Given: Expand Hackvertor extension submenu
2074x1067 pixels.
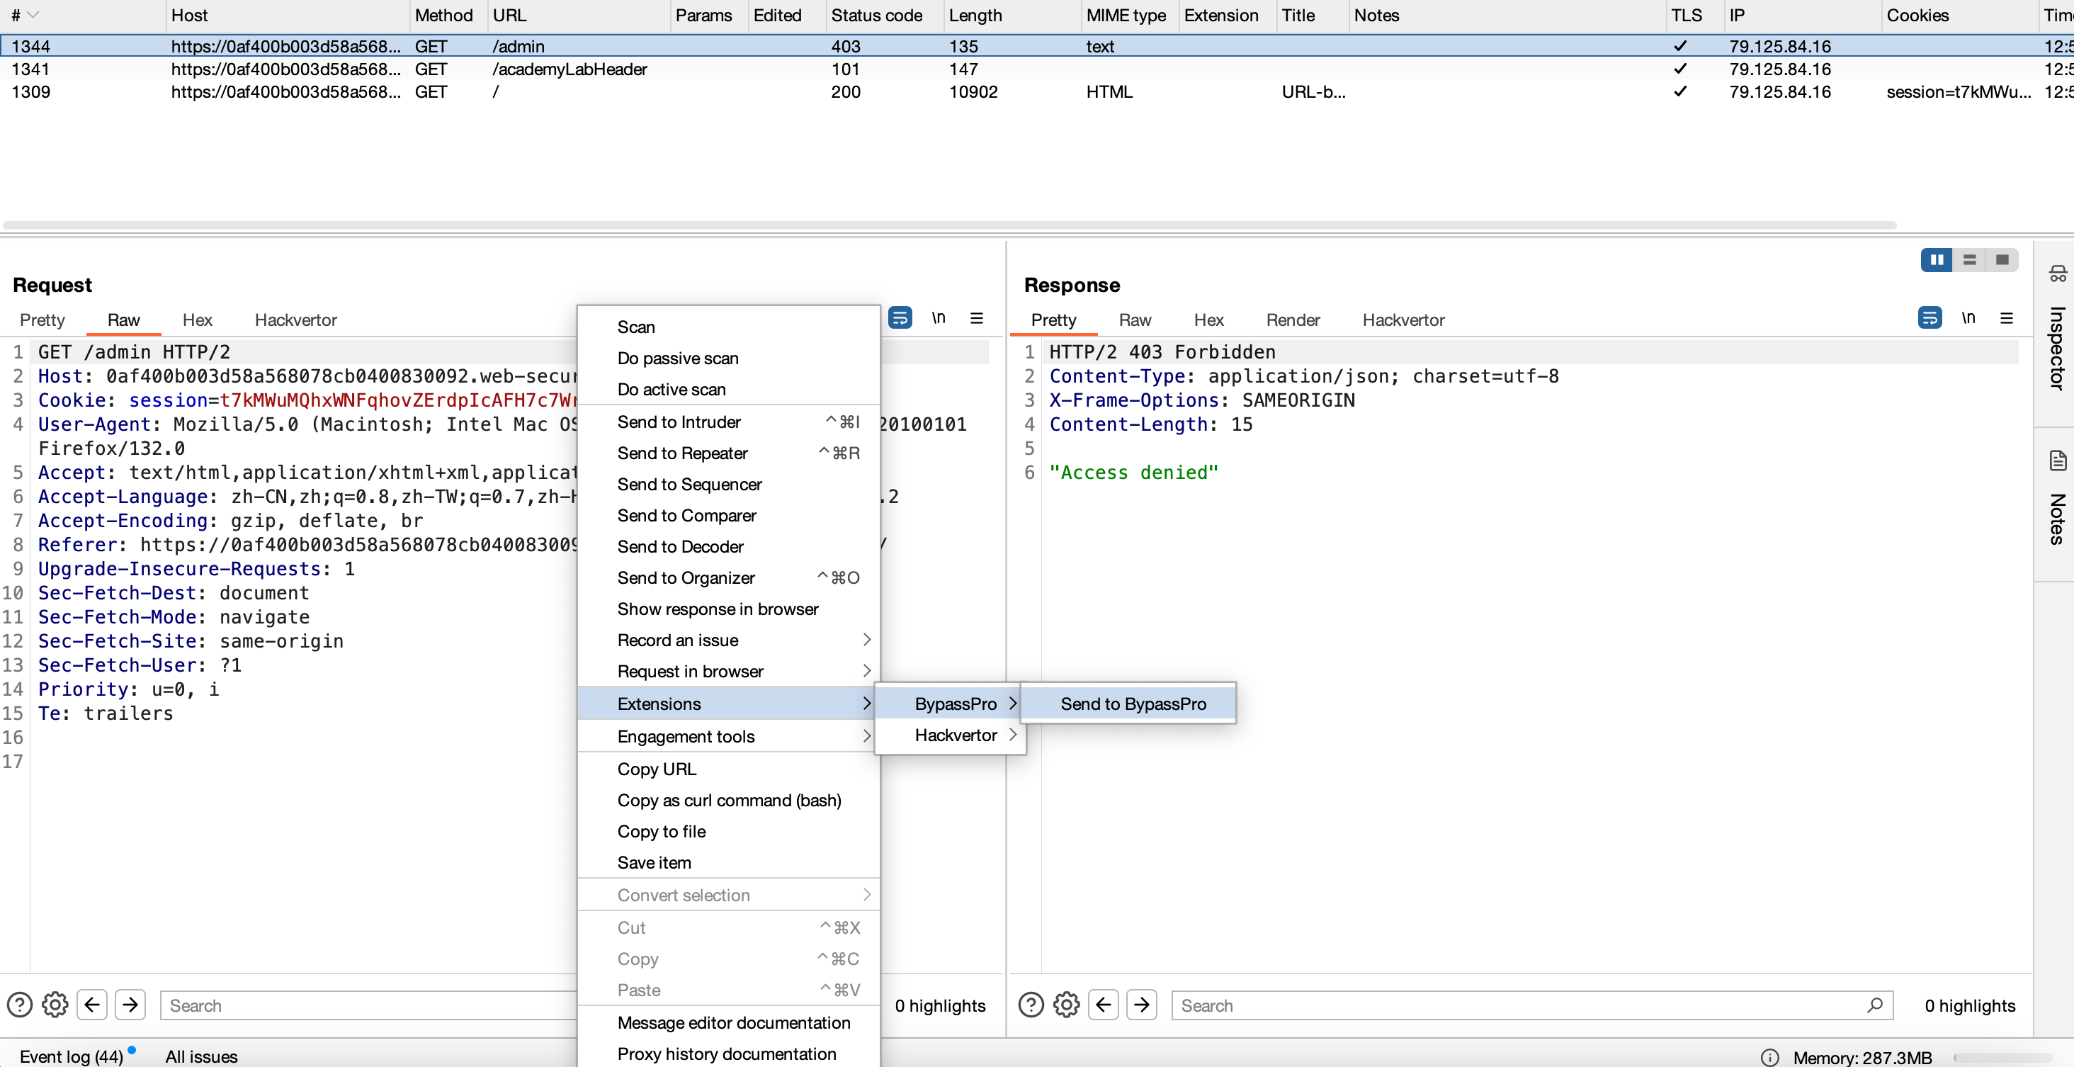Looking at the screenshot, I should pos(950,735).
